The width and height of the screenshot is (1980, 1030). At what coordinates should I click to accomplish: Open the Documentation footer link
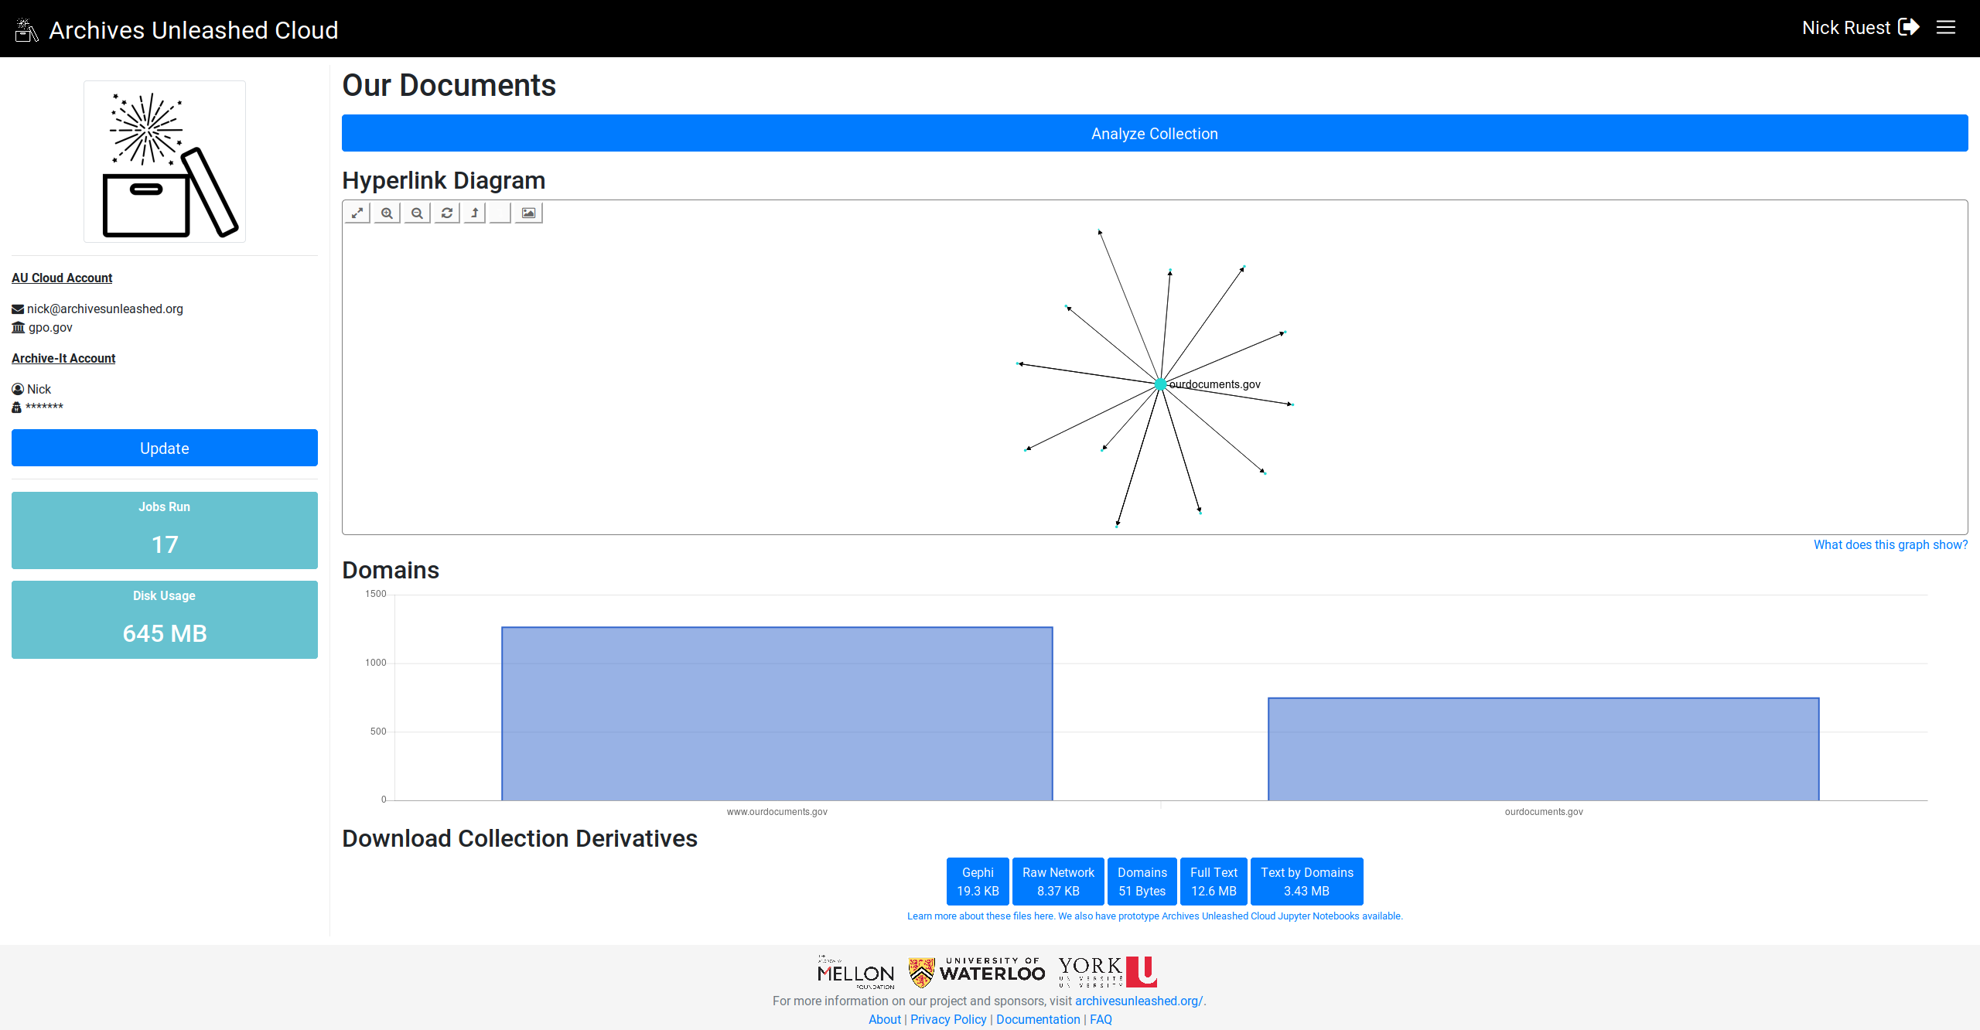(x=1038, y=1019)
